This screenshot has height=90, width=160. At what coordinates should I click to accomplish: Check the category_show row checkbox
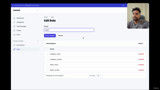[47, 54]
